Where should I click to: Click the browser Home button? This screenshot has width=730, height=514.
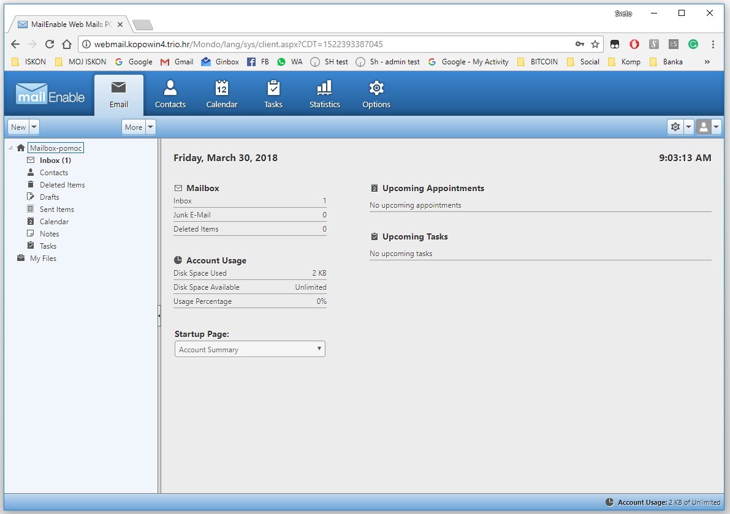[67, 44]
